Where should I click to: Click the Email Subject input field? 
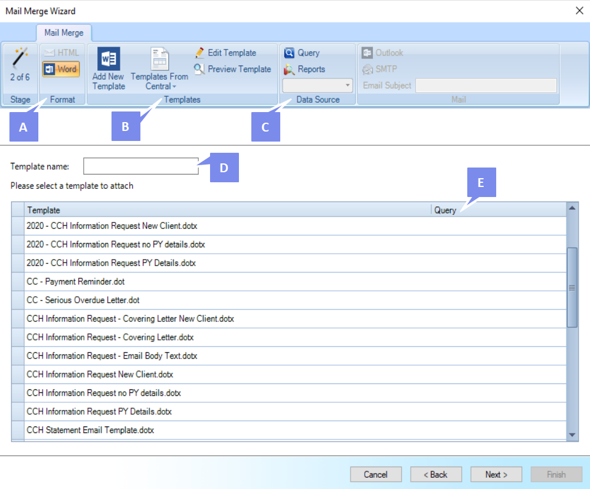tap(486, 86)
